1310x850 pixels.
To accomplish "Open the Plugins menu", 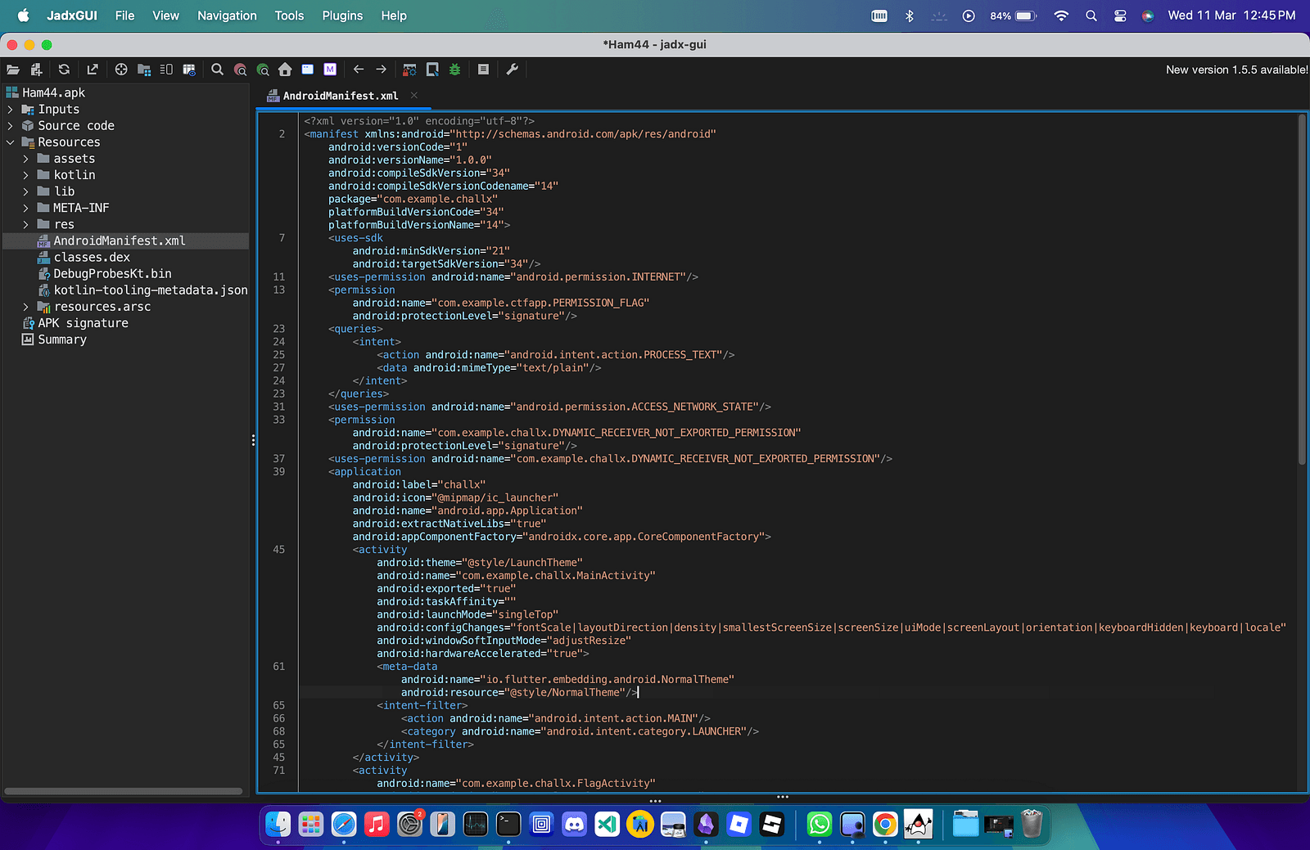I will [x=342, y=16].
